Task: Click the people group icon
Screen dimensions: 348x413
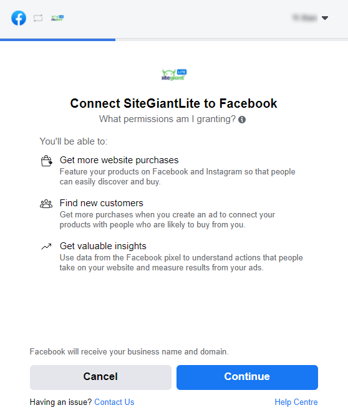Action: click(x=46, y=204)
